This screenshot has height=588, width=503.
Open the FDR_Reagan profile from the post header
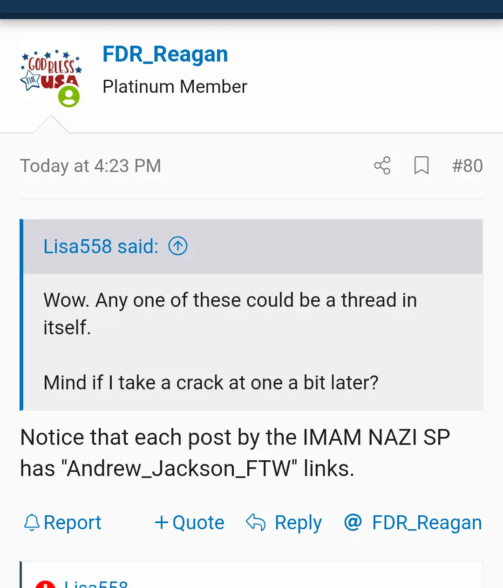tap(165, 54)
